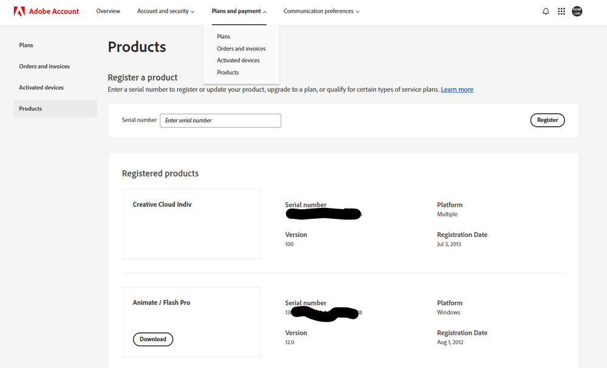Focus the Enter serial number field
607x368 pixels.
pos(221,121)
